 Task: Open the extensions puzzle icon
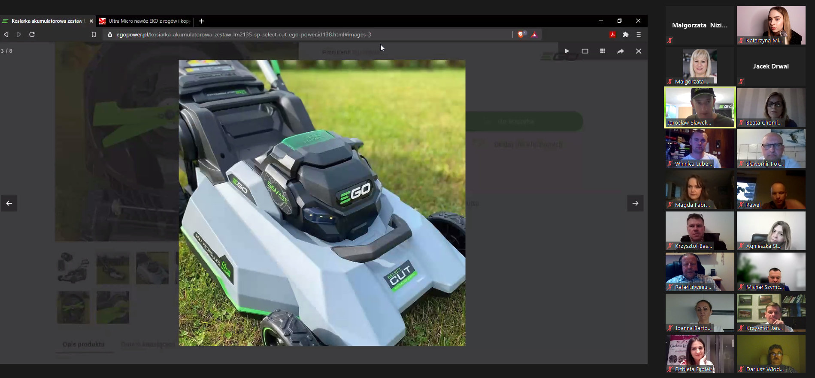tap(625, 34)
